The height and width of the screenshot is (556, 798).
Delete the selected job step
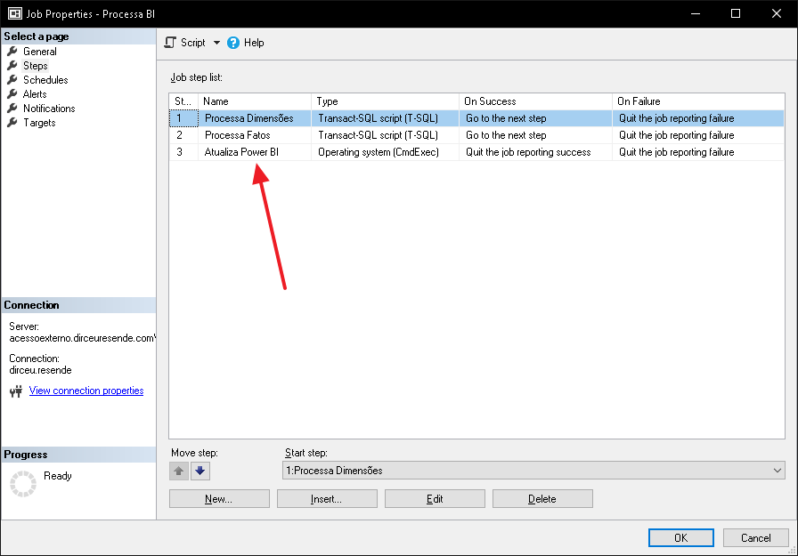pyautogui.click(x=542, y=498)
